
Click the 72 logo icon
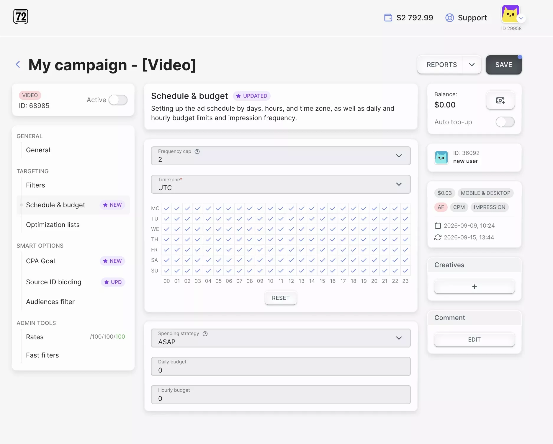pos(21,16)
